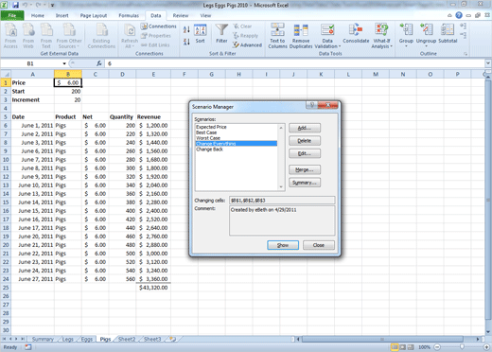Click the From Access icon
Screen dimensions: 492x352
[x=10, y=35]
